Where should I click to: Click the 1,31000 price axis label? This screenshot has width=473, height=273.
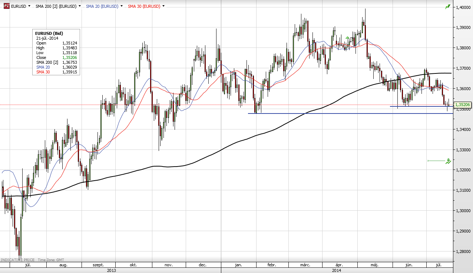(463, 190)
